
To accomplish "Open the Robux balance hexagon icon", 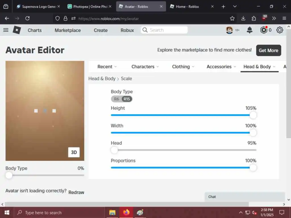I will coord(263,30).
